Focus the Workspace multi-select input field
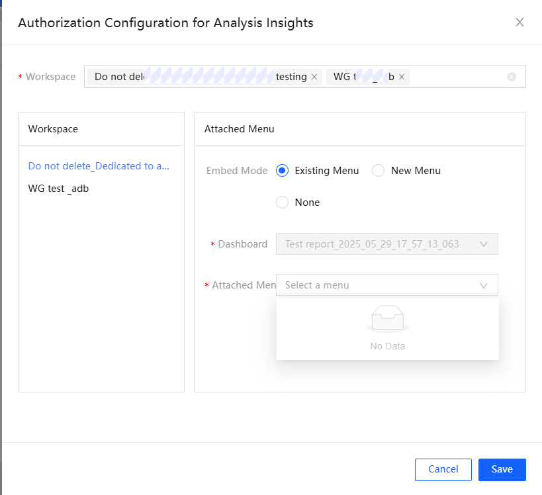The image size is (542, 495). (457, 77)
